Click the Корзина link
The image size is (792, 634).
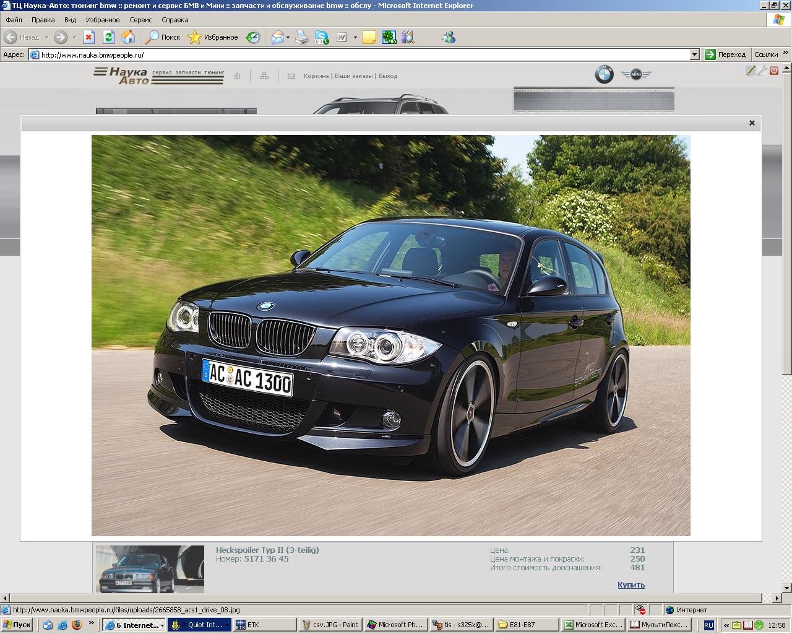(316, 76)
